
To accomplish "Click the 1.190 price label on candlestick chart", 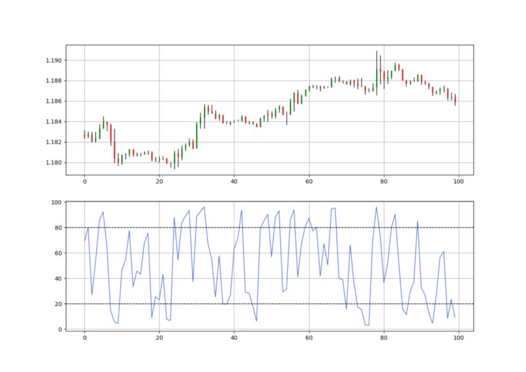I will coord(54,60).
